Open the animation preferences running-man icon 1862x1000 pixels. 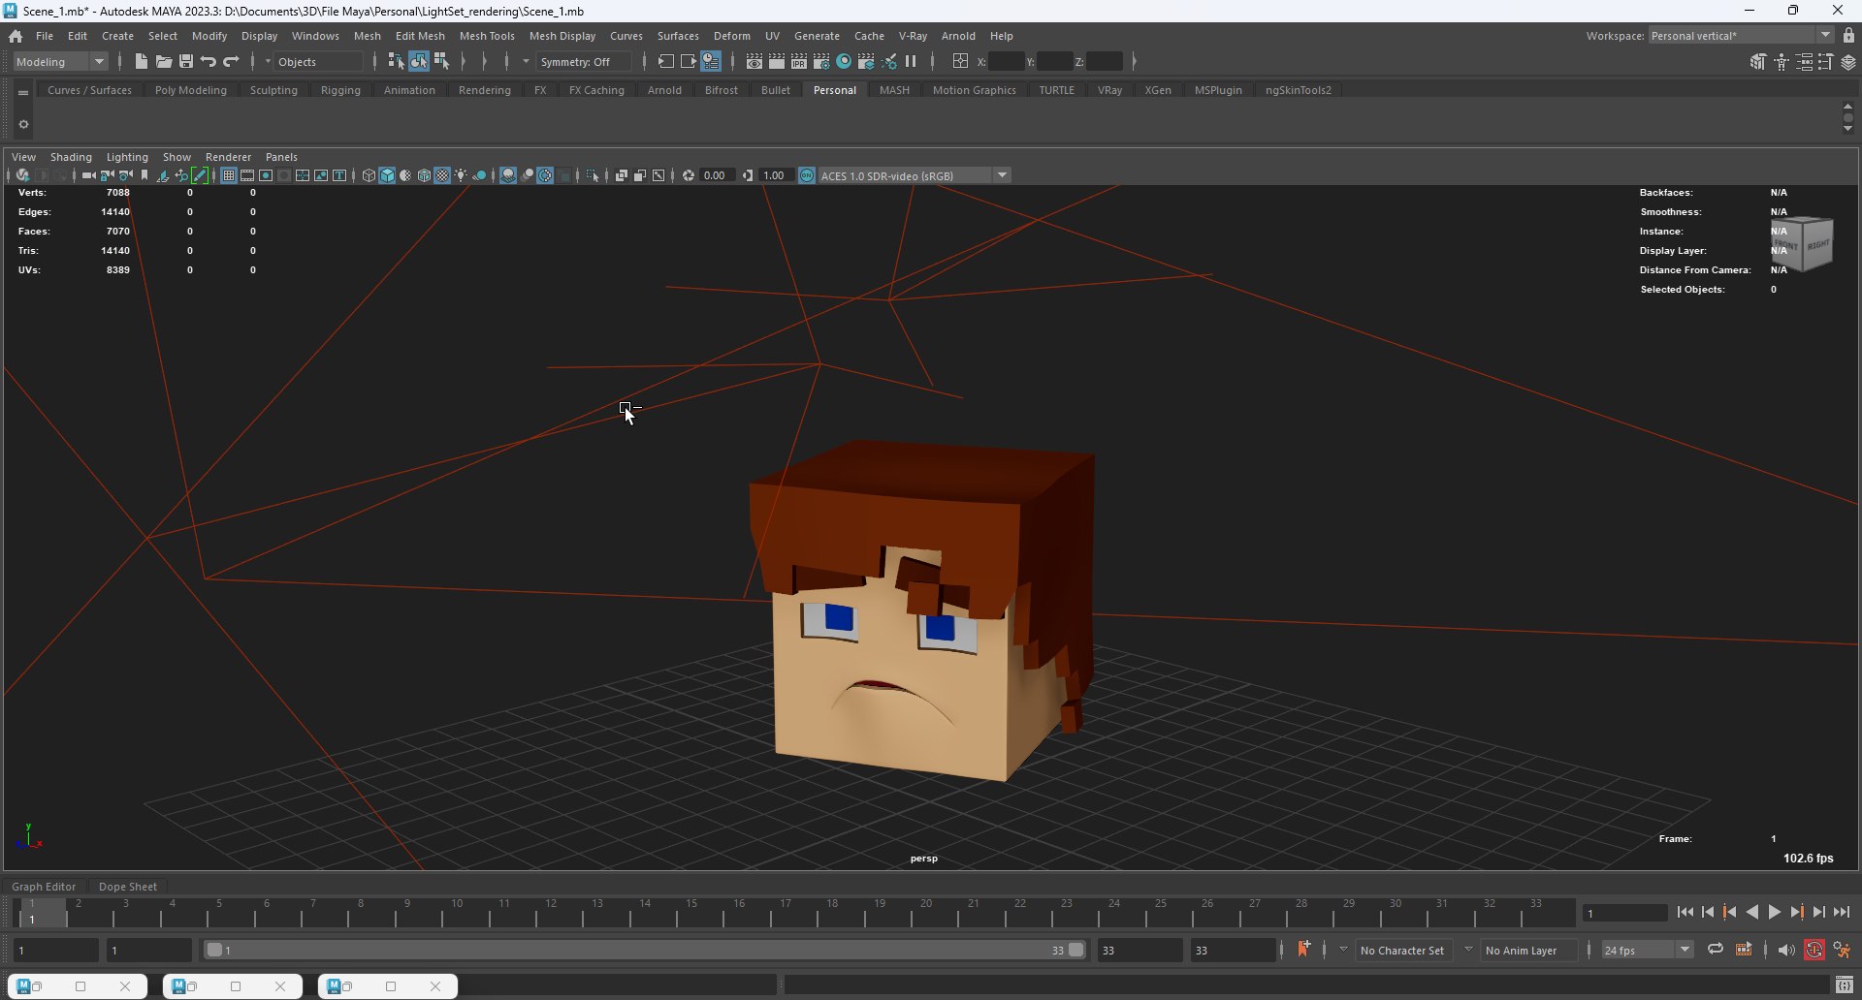tap(1842, 950)
